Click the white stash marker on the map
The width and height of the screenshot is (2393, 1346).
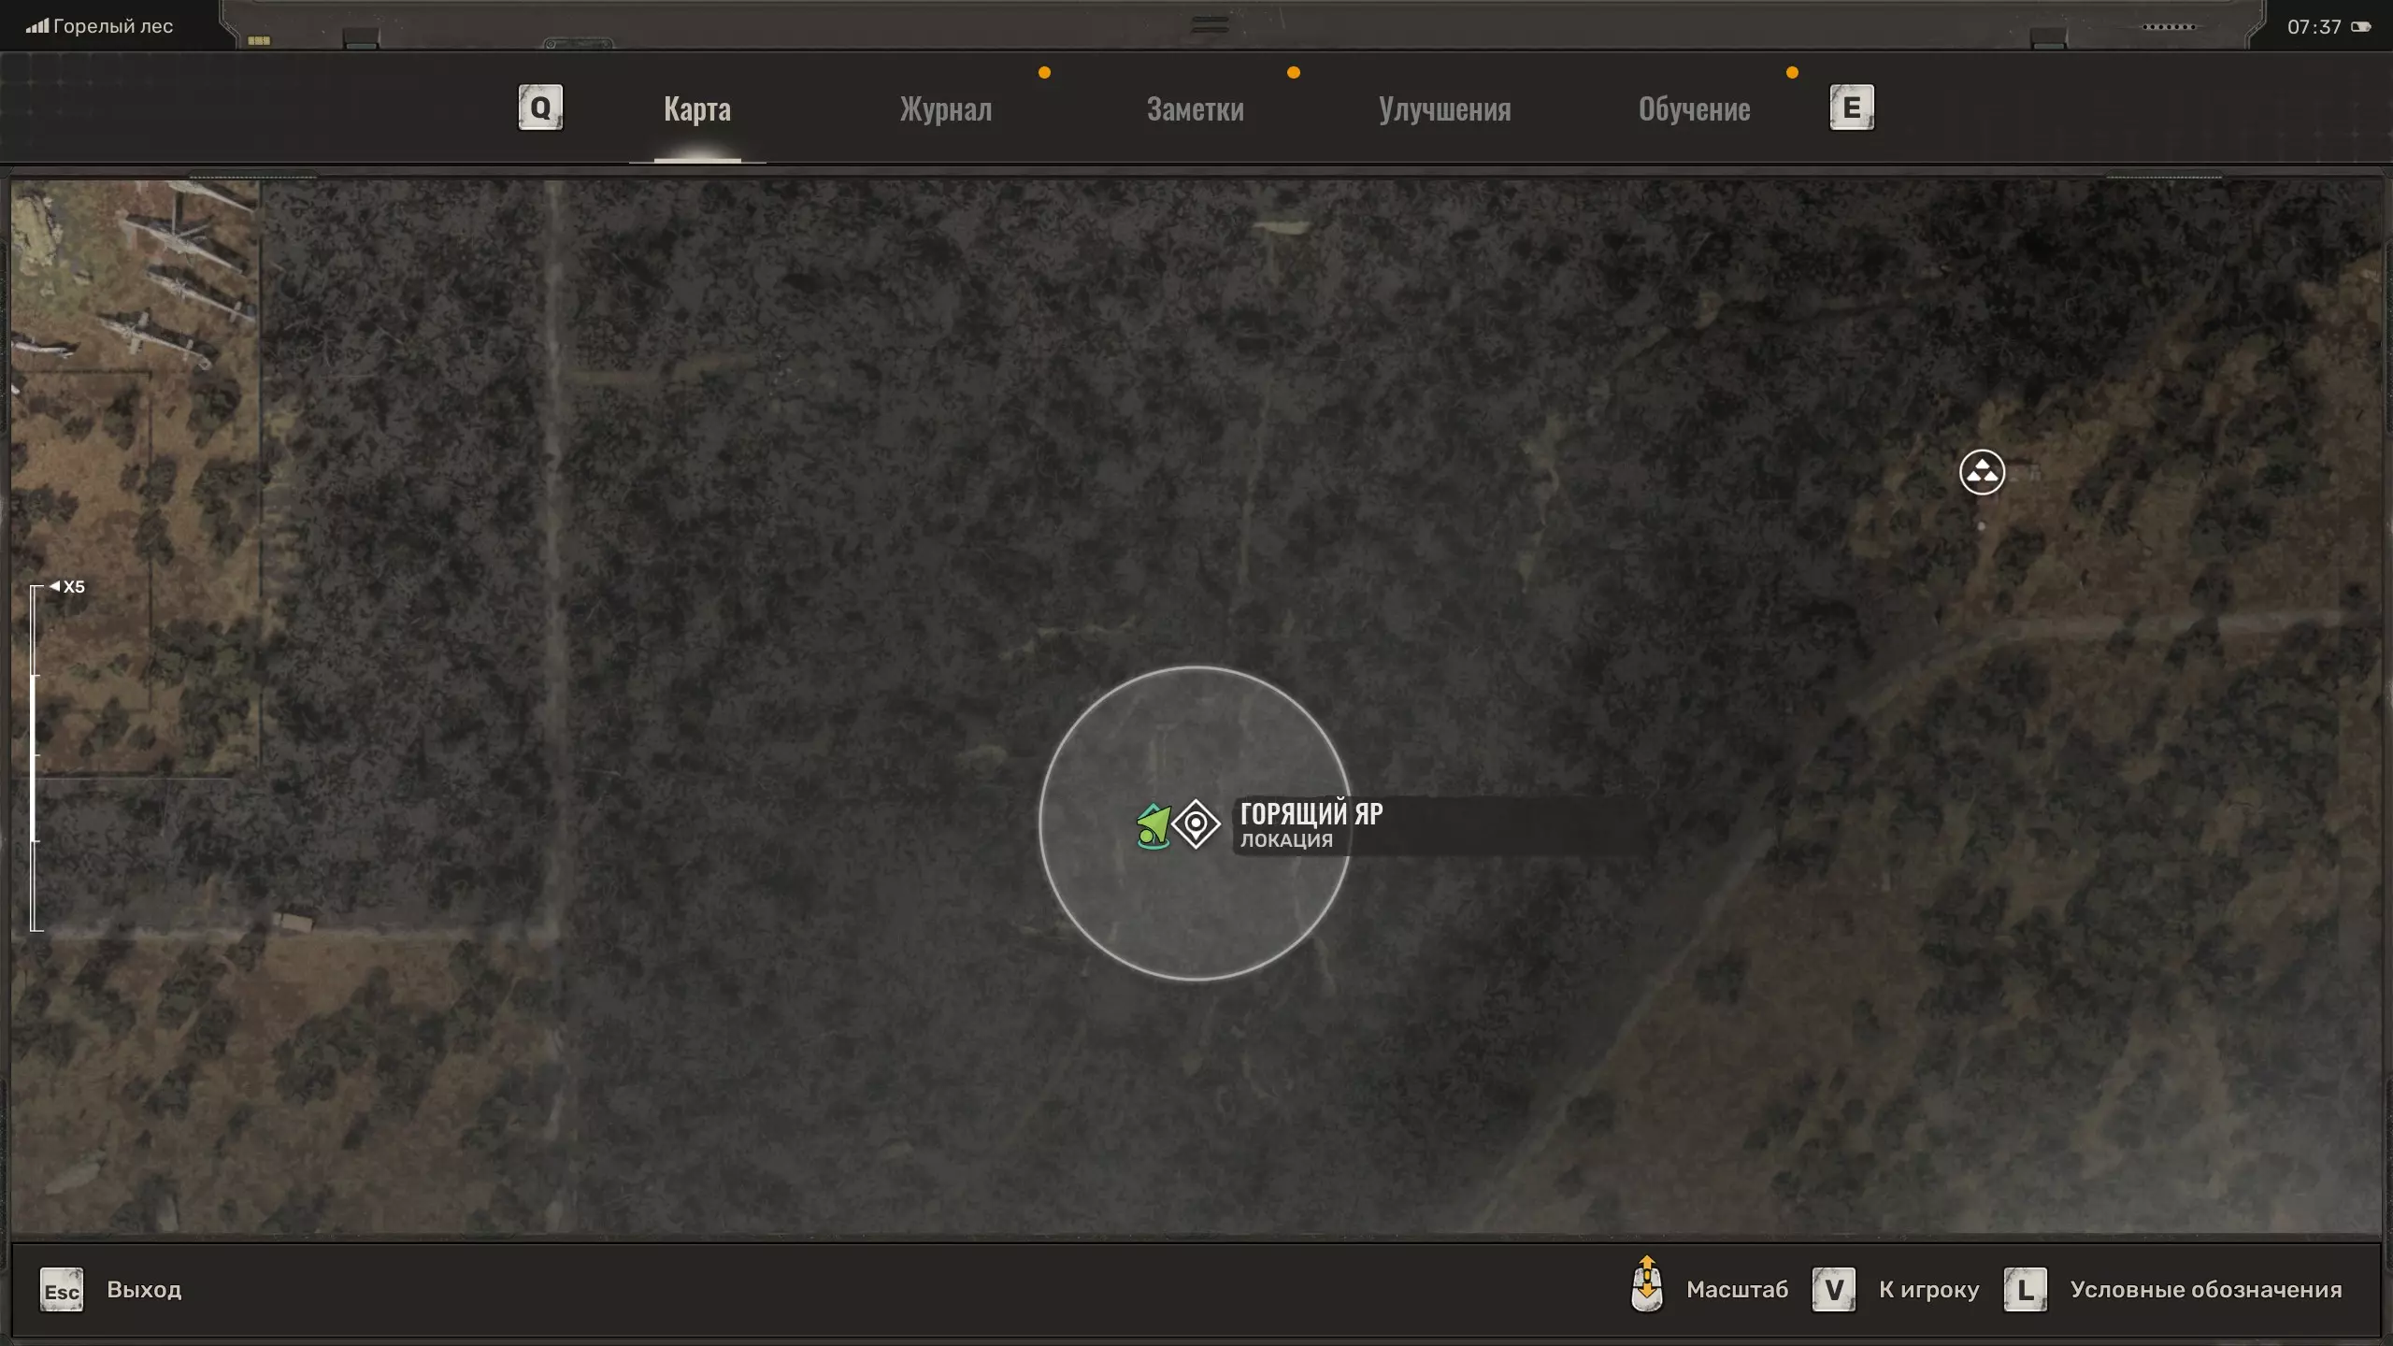pos(1982,472)
